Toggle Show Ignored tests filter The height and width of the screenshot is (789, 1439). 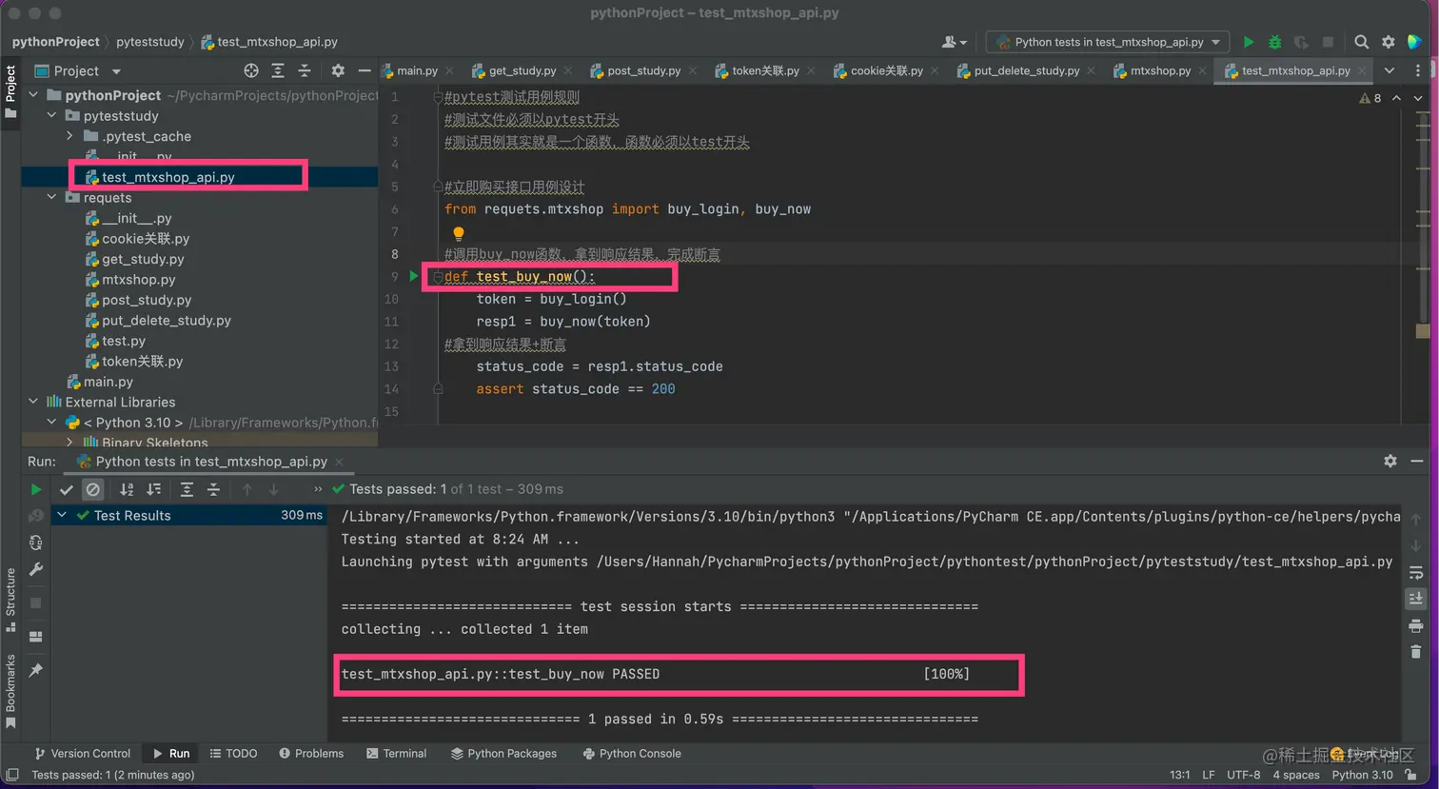(92, 489)
